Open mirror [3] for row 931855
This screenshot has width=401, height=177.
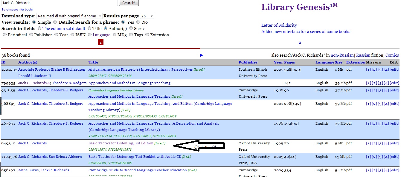tap(380, 90)
